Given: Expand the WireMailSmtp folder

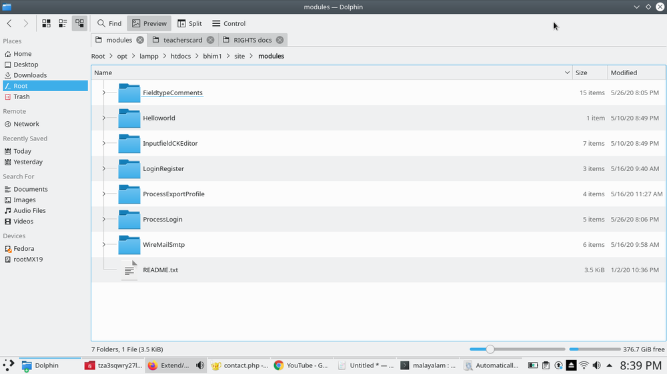Looking at the screenshot, I should coord(104,244).
